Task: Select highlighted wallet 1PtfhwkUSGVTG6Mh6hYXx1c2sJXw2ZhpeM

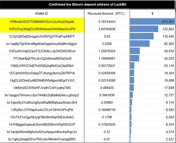Action: pyautogui.click(x=42, y=22)
